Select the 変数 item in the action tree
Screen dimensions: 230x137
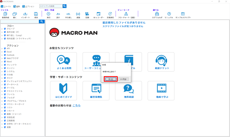(x=9, y=127)
